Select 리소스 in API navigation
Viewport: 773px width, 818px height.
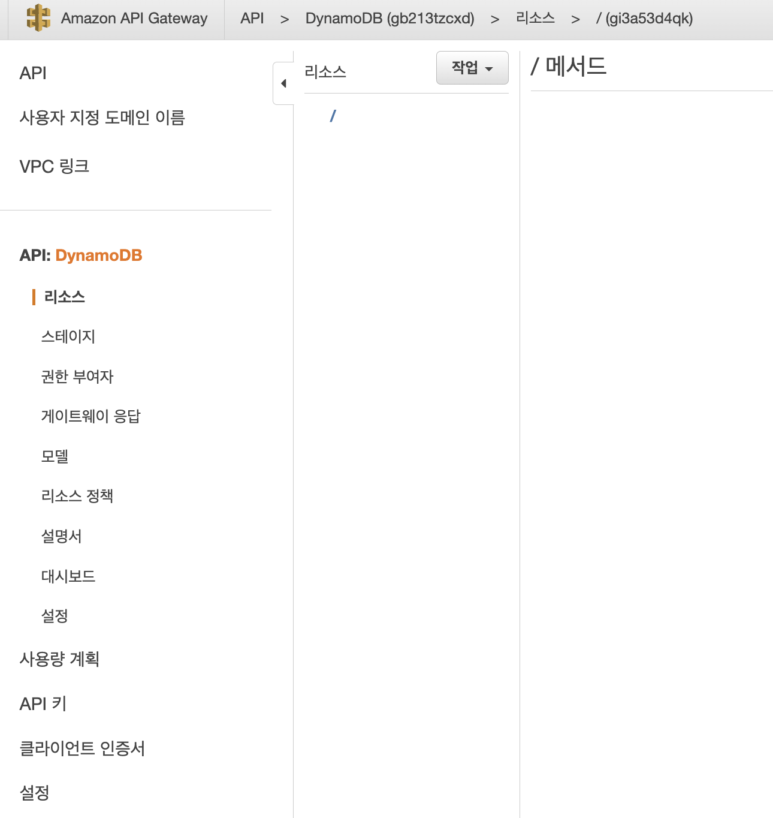65,297
